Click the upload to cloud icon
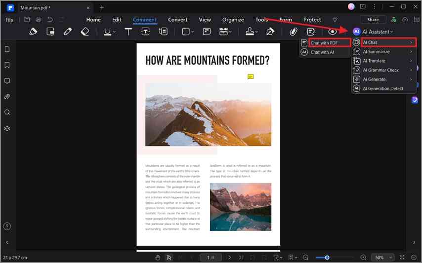Image resolution: width=422 pixels, height=263 pixels. 405,20
